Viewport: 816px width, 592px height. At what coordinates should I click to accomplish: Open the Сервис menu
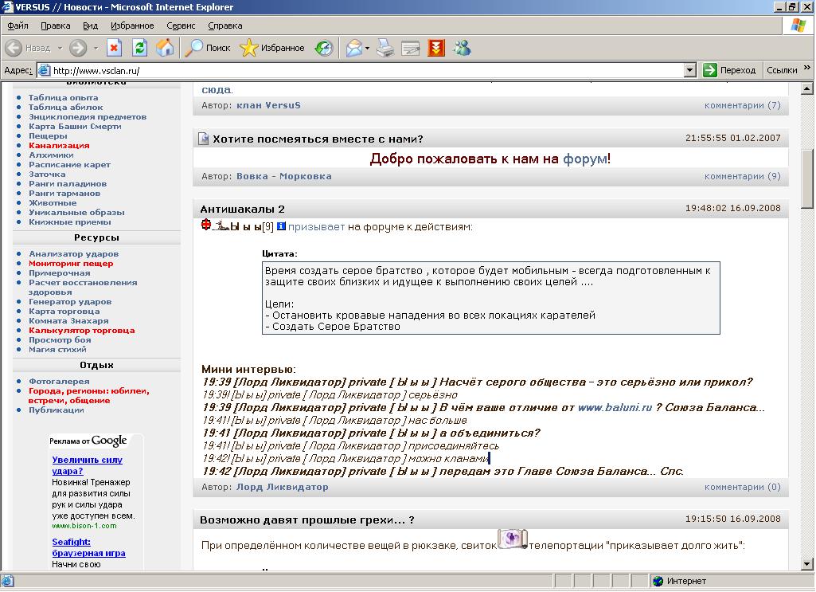point(181,25)
